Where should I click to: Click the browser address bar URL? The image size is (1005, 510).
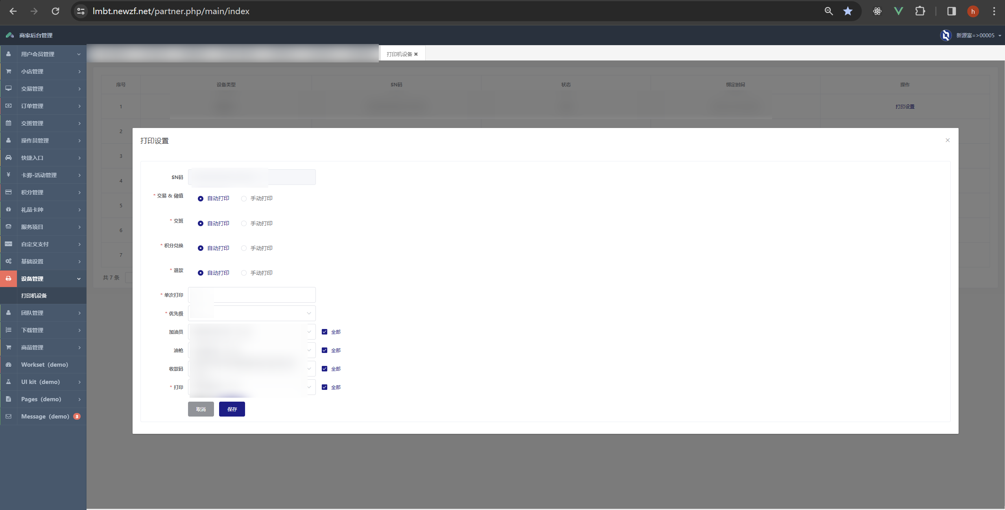pos(171,11)
